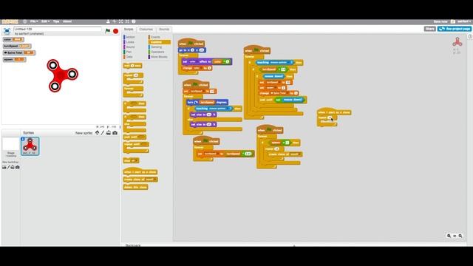Viewport: 473px width, 266px height.
Task: Click the Scratch logo in the top bar
Action: tap(10, 21)
